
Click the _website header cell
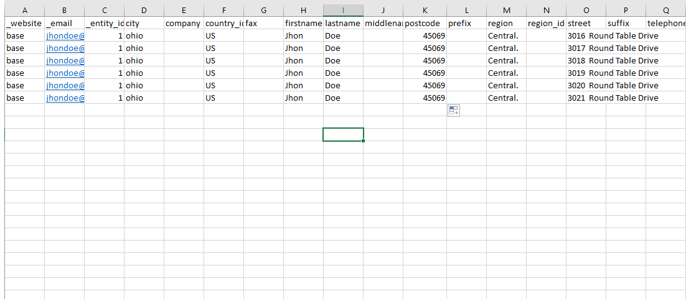pyautogui.click(x=24, y=23)
